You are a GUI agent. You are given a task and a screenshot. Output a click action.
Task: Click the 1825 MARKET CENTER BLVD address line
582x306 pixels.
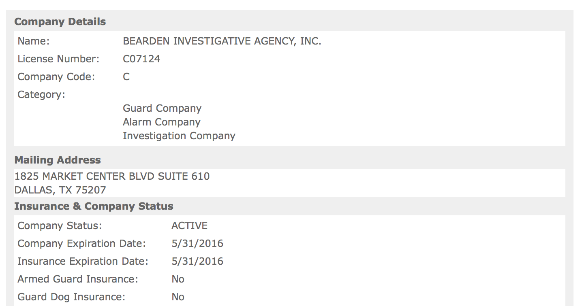[x=112, y=176]
